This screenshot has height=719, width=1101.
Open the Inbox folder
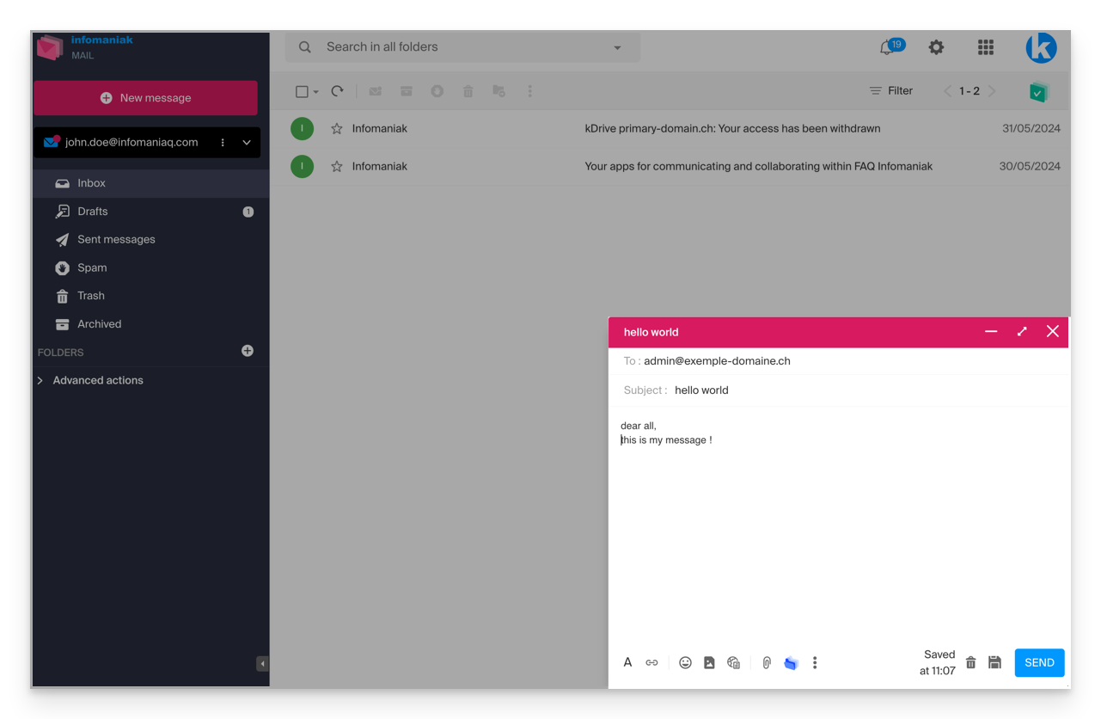(x=150, y=183)
